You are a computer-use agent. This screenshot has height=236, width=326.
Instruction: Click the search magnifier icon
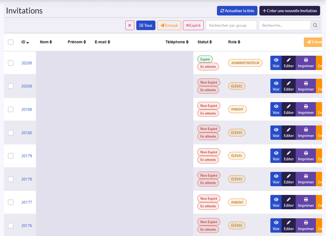point(315,25)
